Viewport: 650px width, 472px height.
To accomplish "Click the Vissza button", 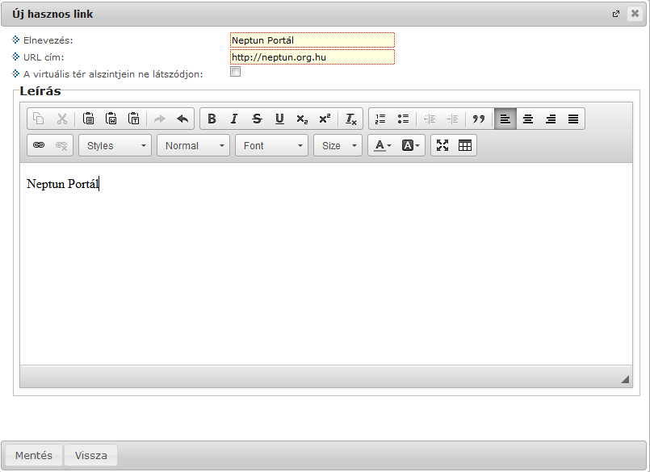I will tap(90, 455).
